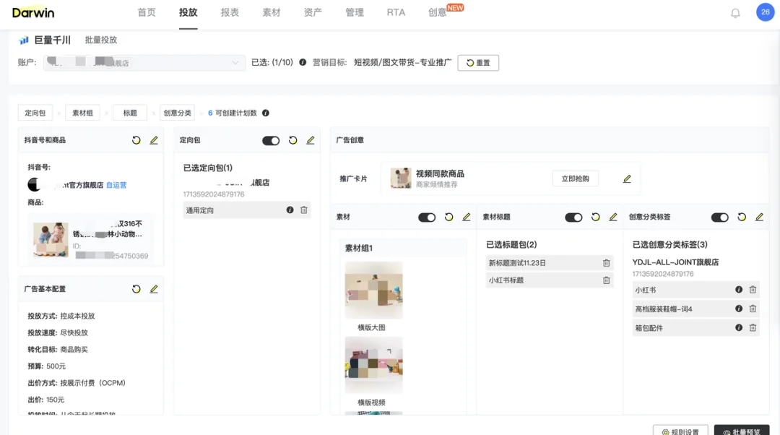Open the notification bell
This screenshot has height=435, width=780.
tap(735, 13)
